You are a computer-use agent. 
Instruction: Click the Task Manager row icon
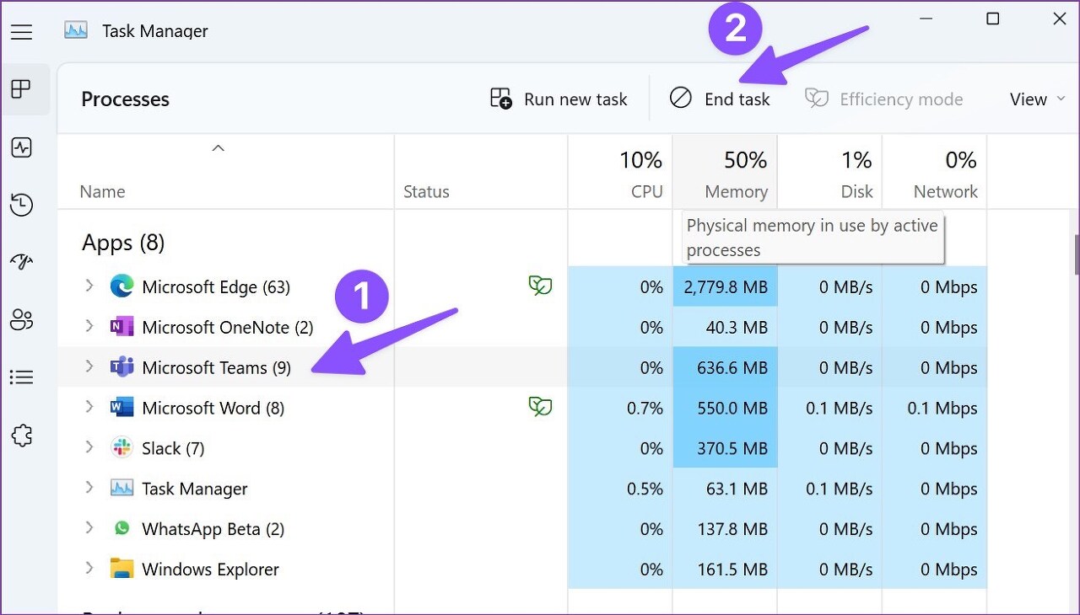[x=121, y=489]
